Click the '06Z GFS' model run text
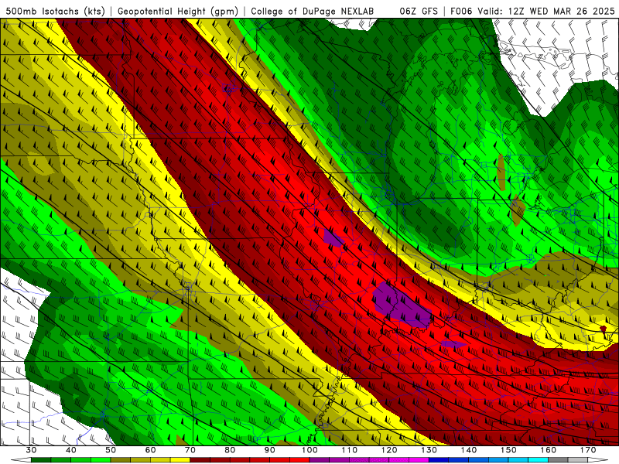The image size is (619, 464). pos(419,11)
